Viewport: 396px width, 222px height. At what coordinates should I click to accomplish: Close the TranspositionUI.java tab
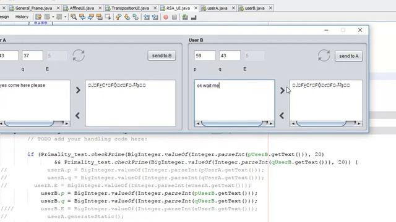click(155, 8)
